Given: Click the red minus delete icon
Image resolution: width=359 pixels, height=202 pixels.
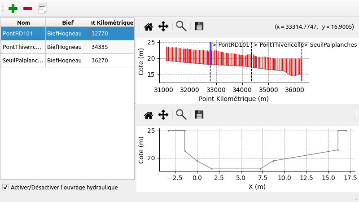Looking at the screenshot, I should point(28,8).
